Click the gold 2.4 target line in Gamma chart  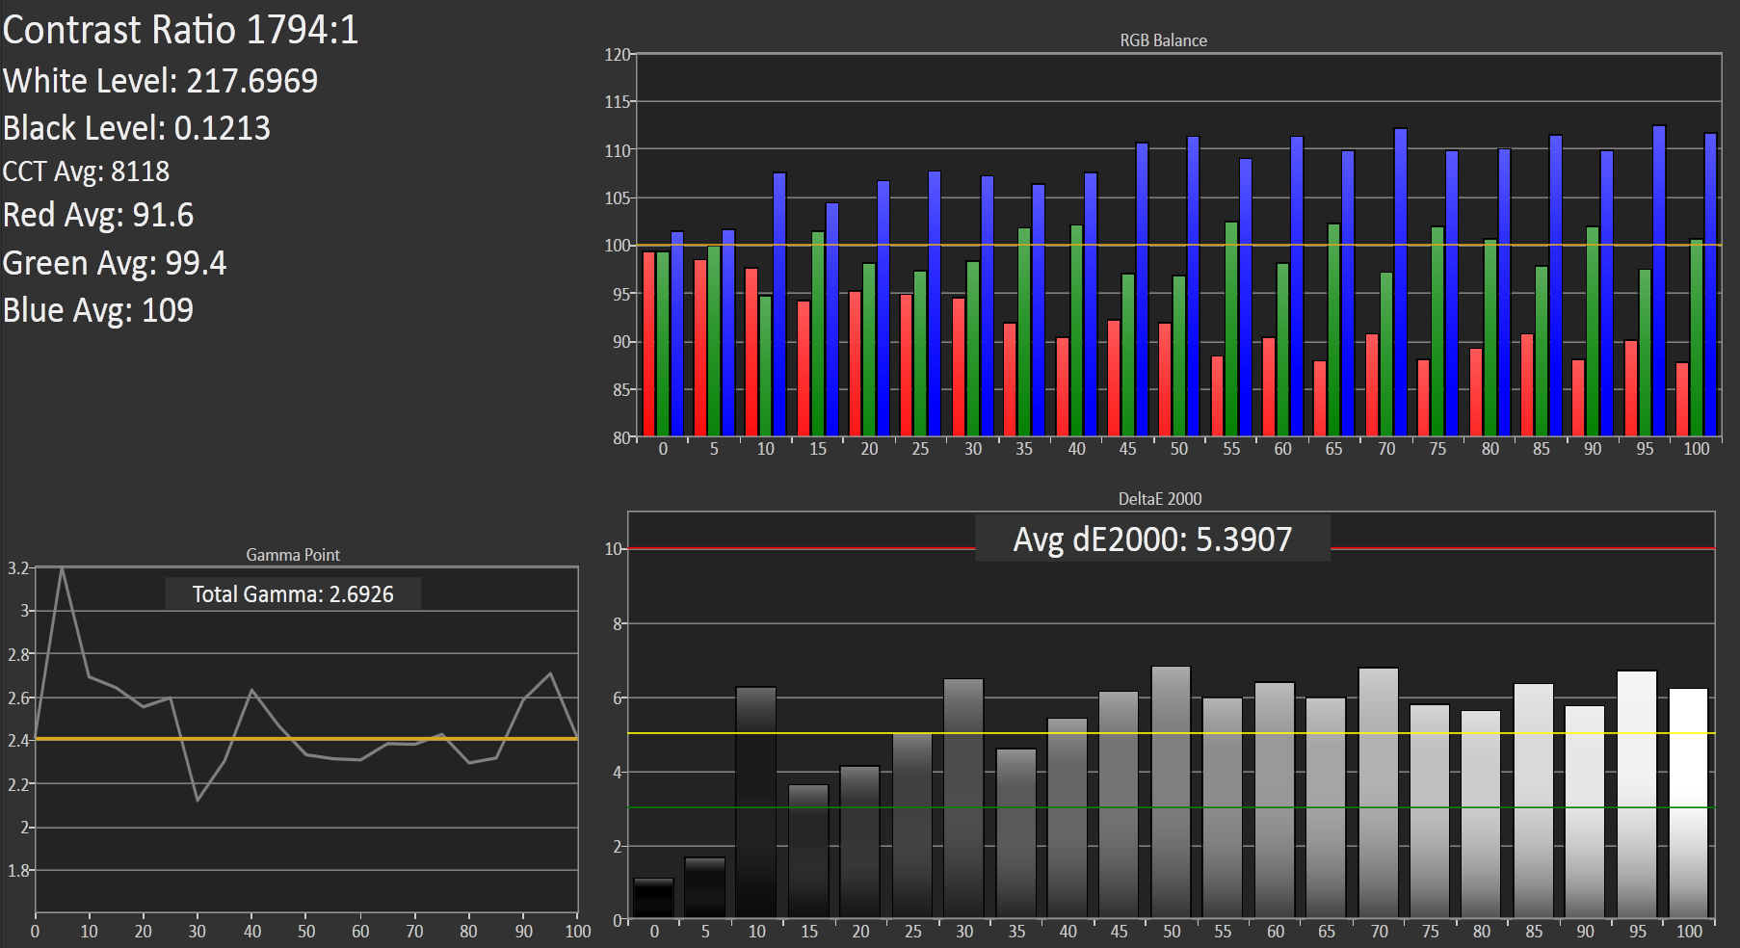click(x=306, y=739)
